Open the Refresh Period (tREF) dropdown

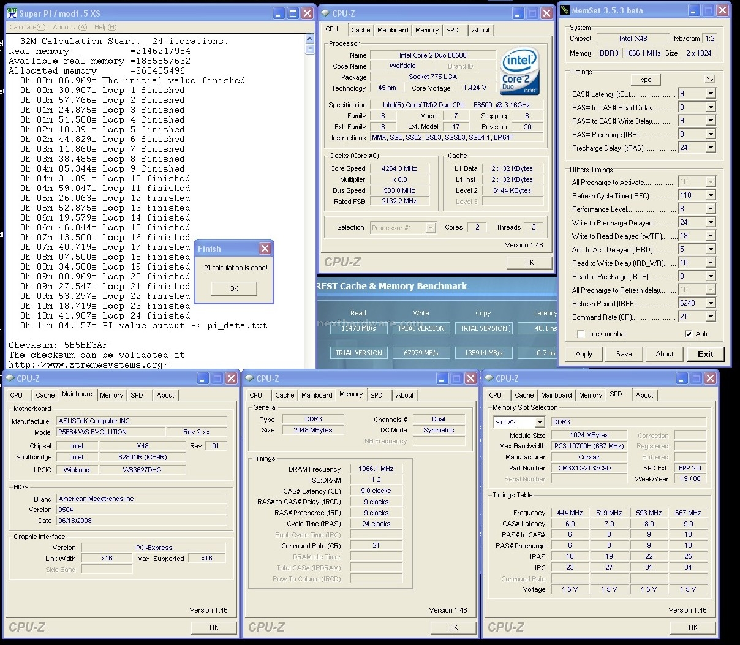[711, 303]
